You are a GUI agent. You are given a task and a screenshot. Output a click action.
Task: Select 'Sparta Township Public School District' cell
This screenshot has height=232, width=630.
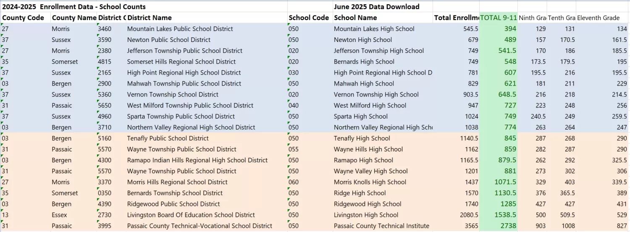point(206,116)
